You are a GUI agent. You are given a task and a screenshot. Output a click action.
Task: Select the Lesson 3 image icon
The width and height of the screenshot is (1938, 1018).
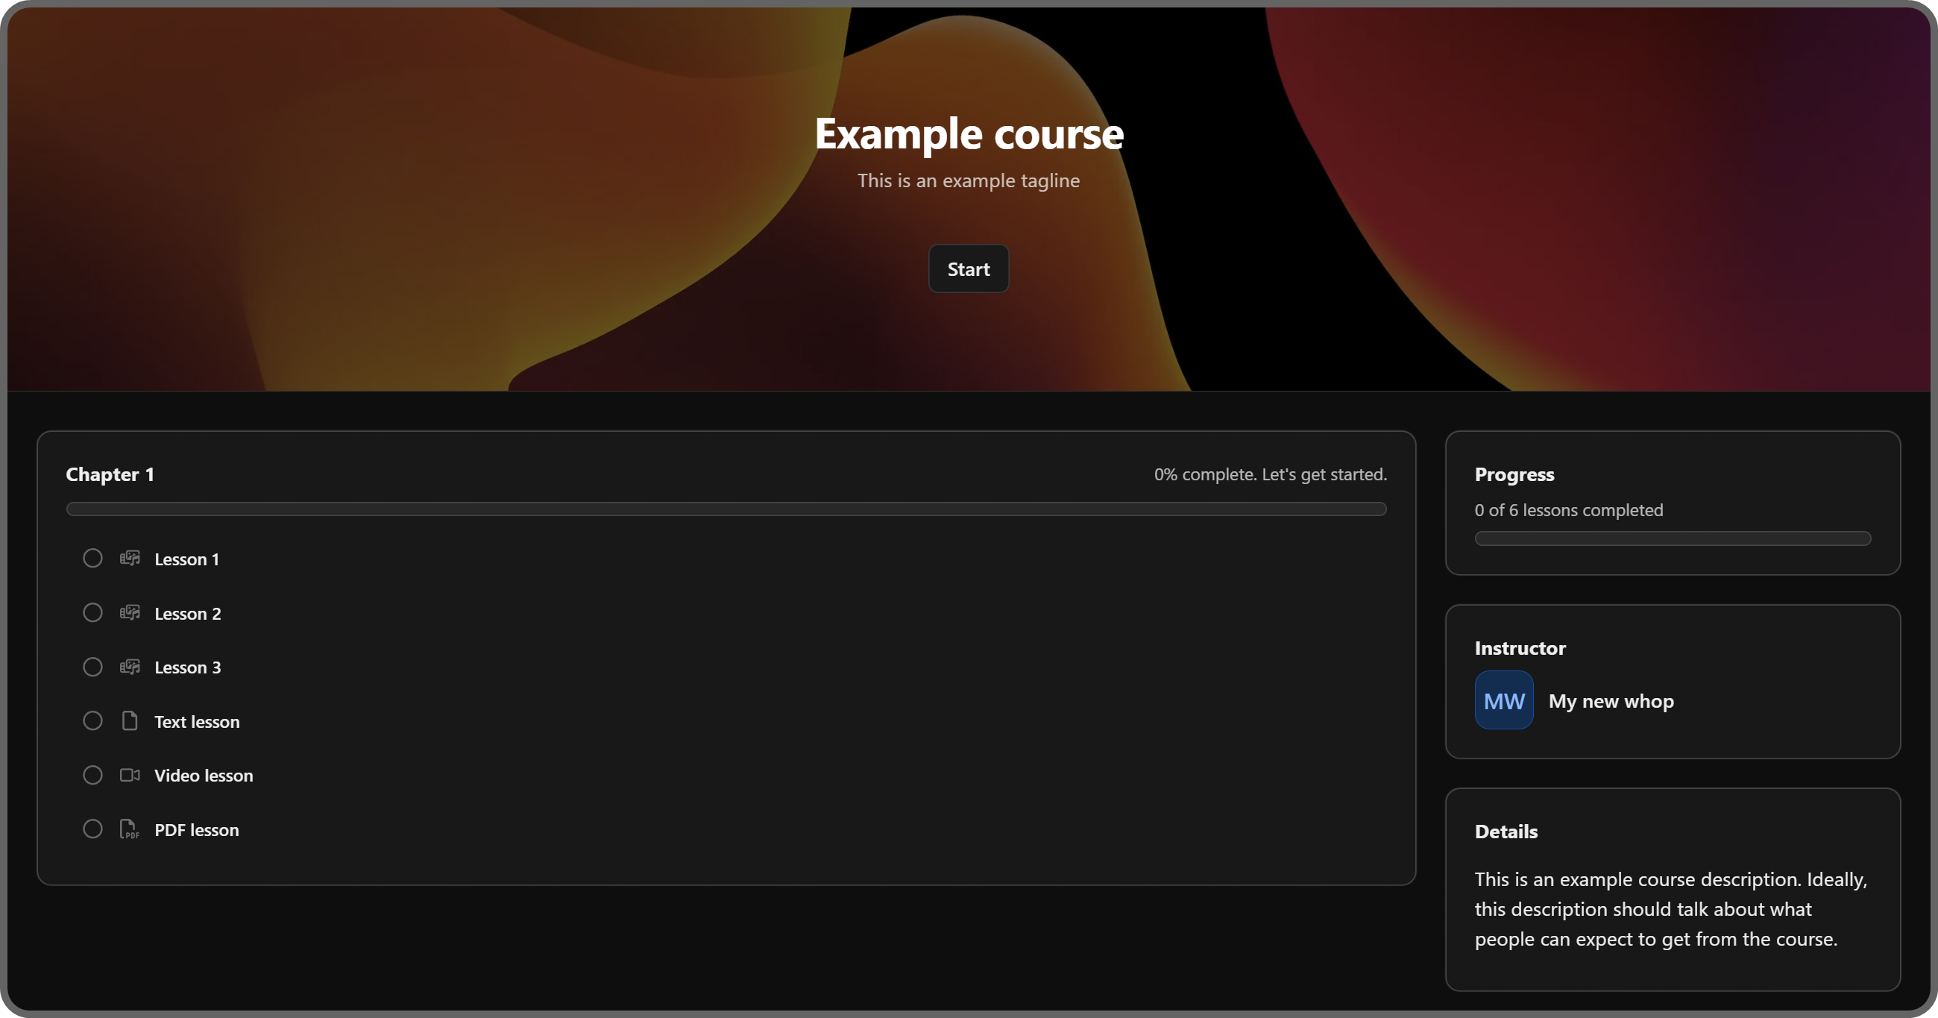click(x=130, y=667)
